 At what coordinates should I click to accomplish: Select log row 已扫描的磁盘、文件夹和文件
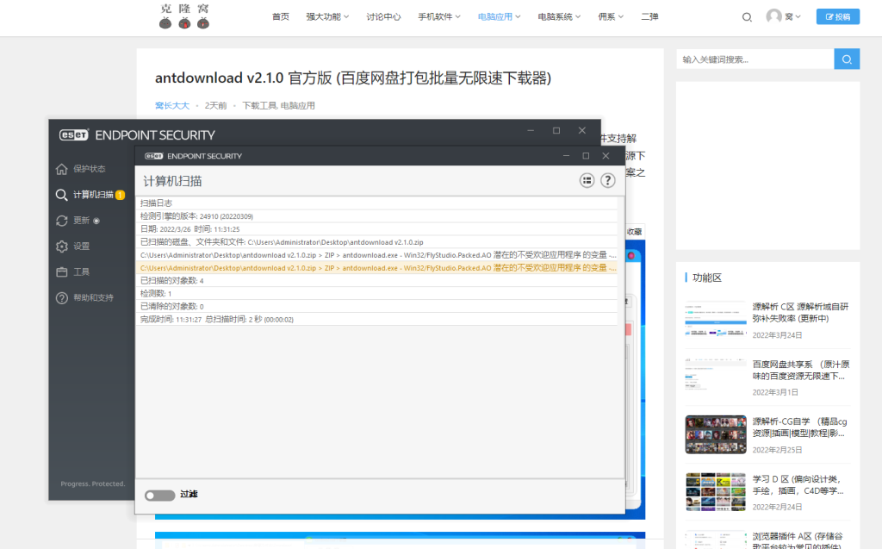click(377, 242)
